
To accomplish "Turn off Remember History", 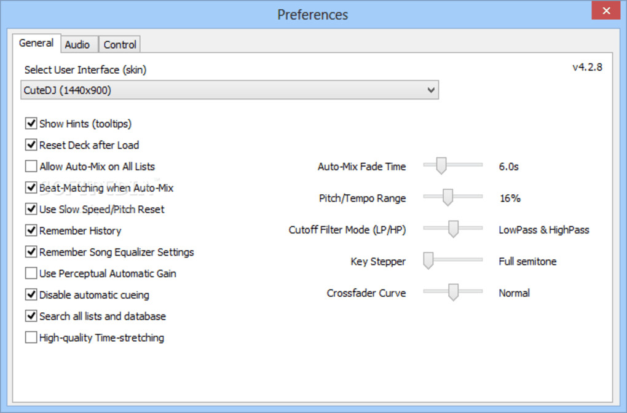I will pos(31,231).
